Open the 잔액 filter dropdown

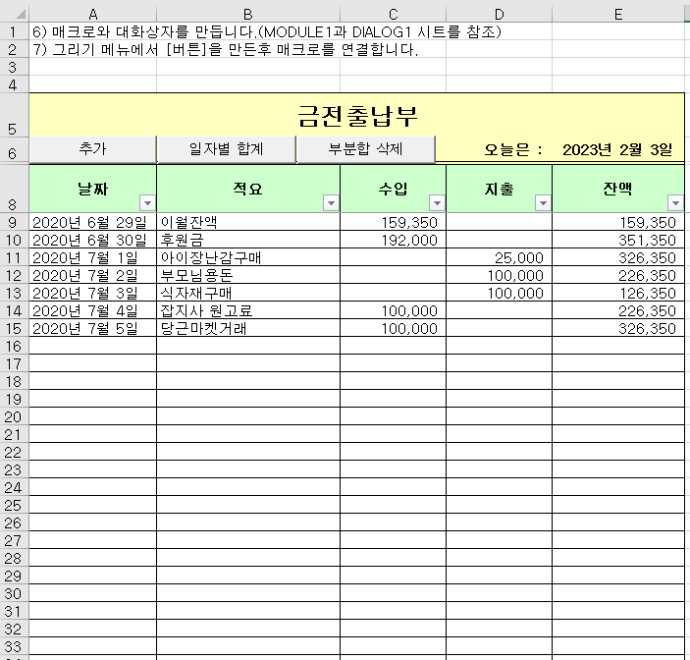pyautogui.click(x=675, y=203)
